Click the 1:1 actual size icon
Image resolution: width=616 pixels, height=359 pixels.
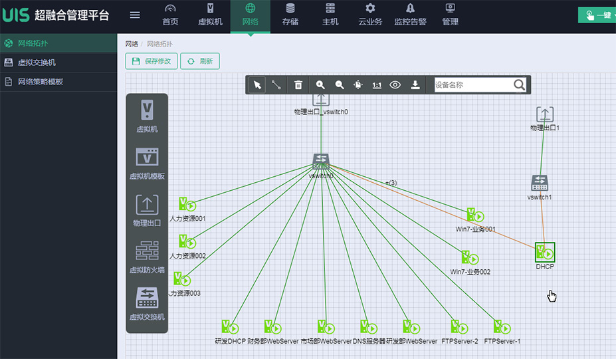pyautogui.click(x=377, y=85)
